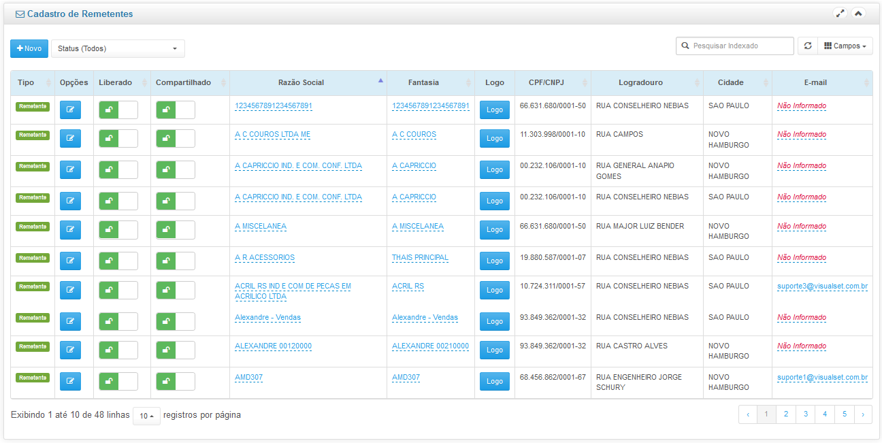Image resolution: width=882 pixels, height=443 pixels.
Task: Click the Novo button
Action: [x=29, y=48]
